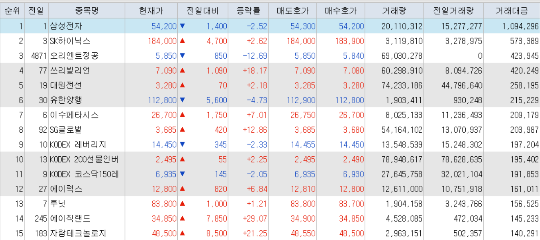Image resolution: width=540 pixels, height=240 pixels.
Task: Select the KODEX 코스닥150레 row name
Action: [84, 174]
